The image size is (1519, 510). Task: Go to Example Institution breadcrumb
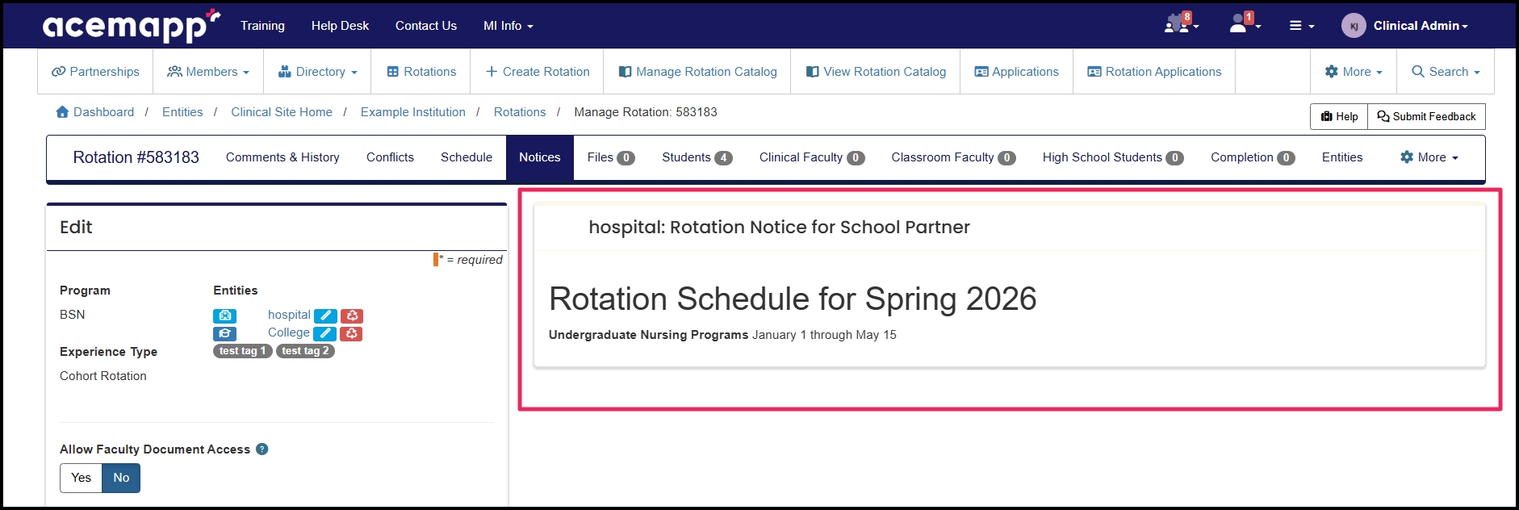click(x=413, y=112)
